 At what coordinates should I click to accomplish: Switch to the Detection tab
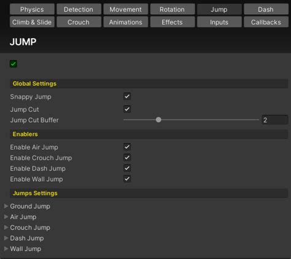coord(79,9)
